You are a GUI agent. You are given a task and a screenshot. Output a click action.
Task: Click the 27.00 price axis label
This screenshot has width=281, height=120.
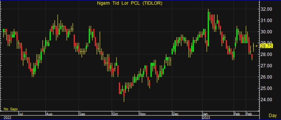click(267, 66)
